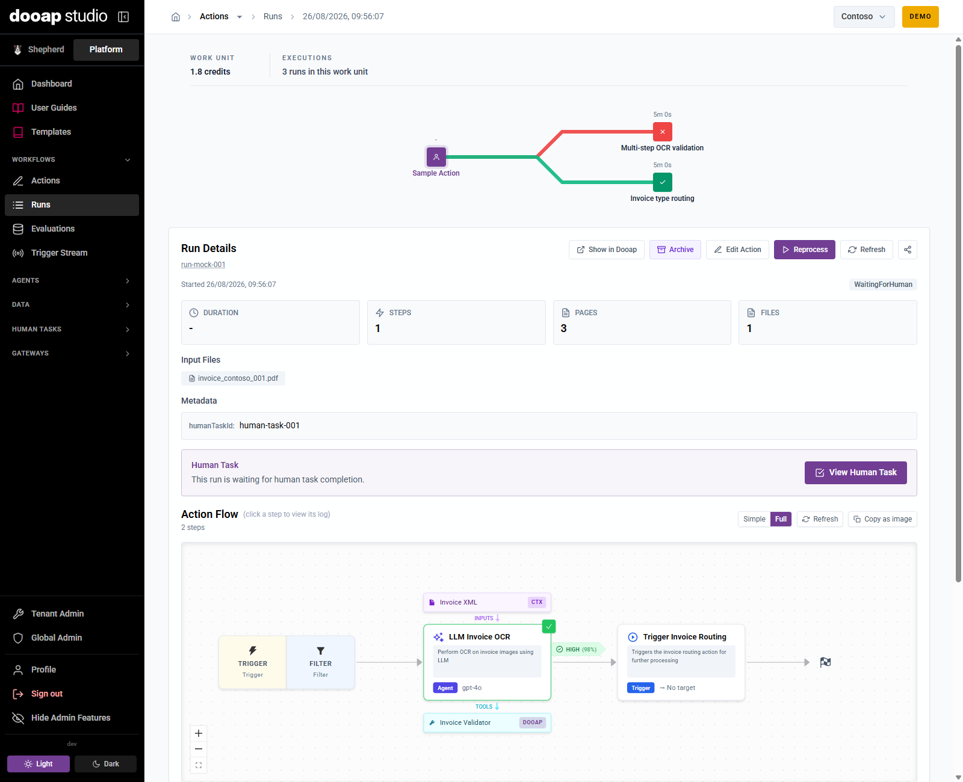Screen dimensions: 963x782
Task: Open Evaluations in sidebar
Action: (x=72, y=229)
